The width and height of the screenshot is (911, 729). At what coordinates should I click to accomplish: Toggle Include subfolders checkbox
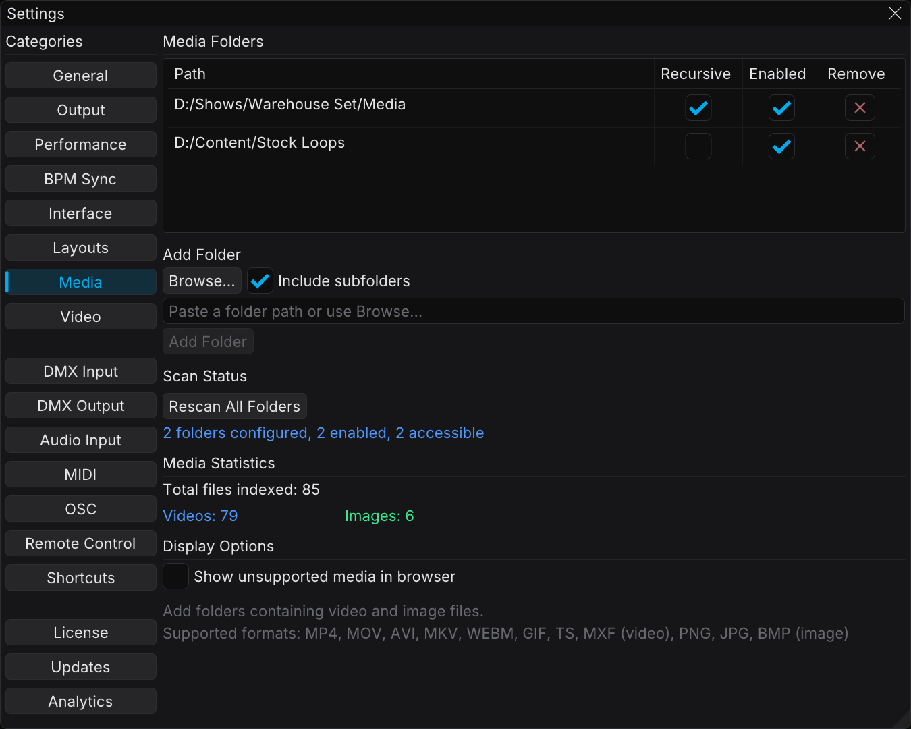(x=260, y=281)
